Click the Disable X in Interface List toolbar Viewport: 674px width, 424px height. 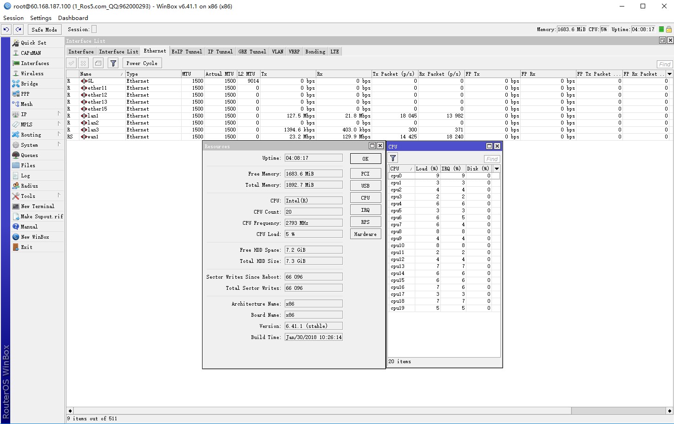(x=83, y=63)
